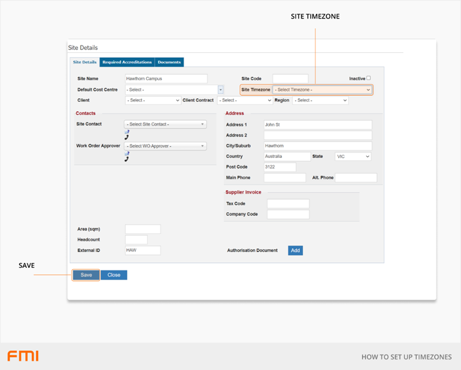Expand the Region dropdown
461x370 pixels.
pyautogui.click(x=320, y=100)
